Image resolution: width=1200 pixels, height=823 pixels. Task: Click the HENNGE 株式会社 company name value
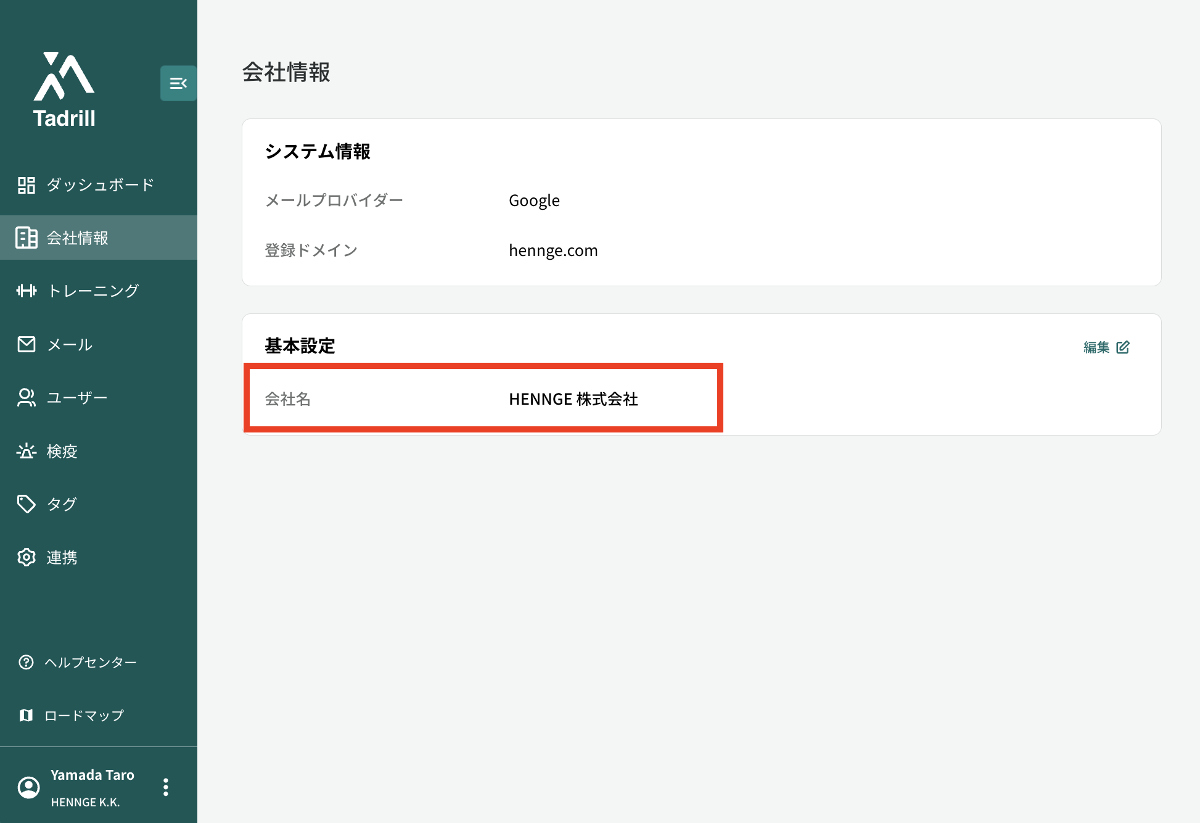click(x=573, y=399)
